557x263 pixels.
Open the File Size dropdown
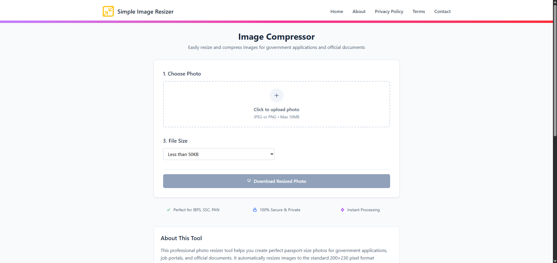point(219,154)
